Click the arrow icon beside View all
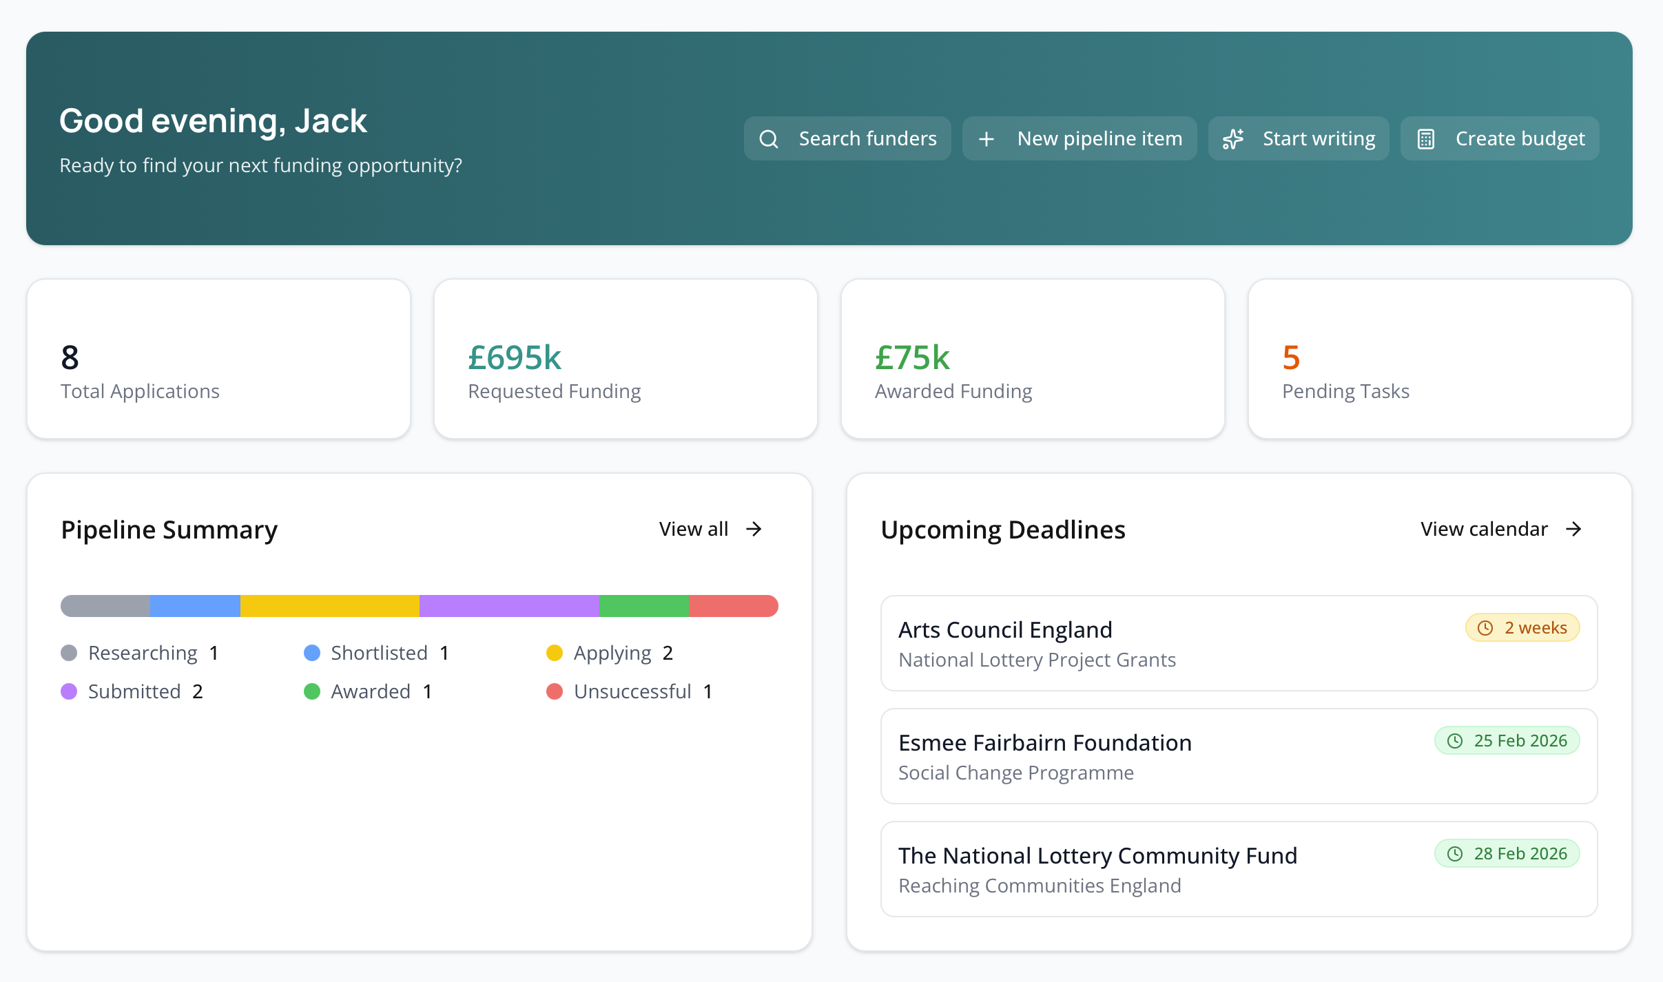Viewport: 1663px width, 982px height. click(x=754, y=529)
